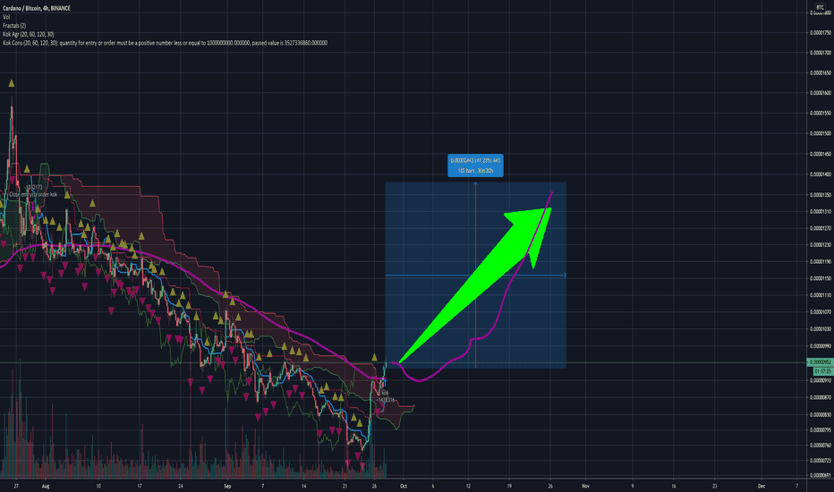
Task: Click the 12 date label on time axis
Action: (x=468, y=486)
